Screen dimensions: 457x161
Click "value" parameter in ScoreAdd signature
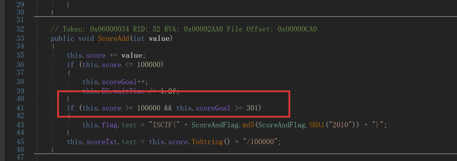(159, 38)
